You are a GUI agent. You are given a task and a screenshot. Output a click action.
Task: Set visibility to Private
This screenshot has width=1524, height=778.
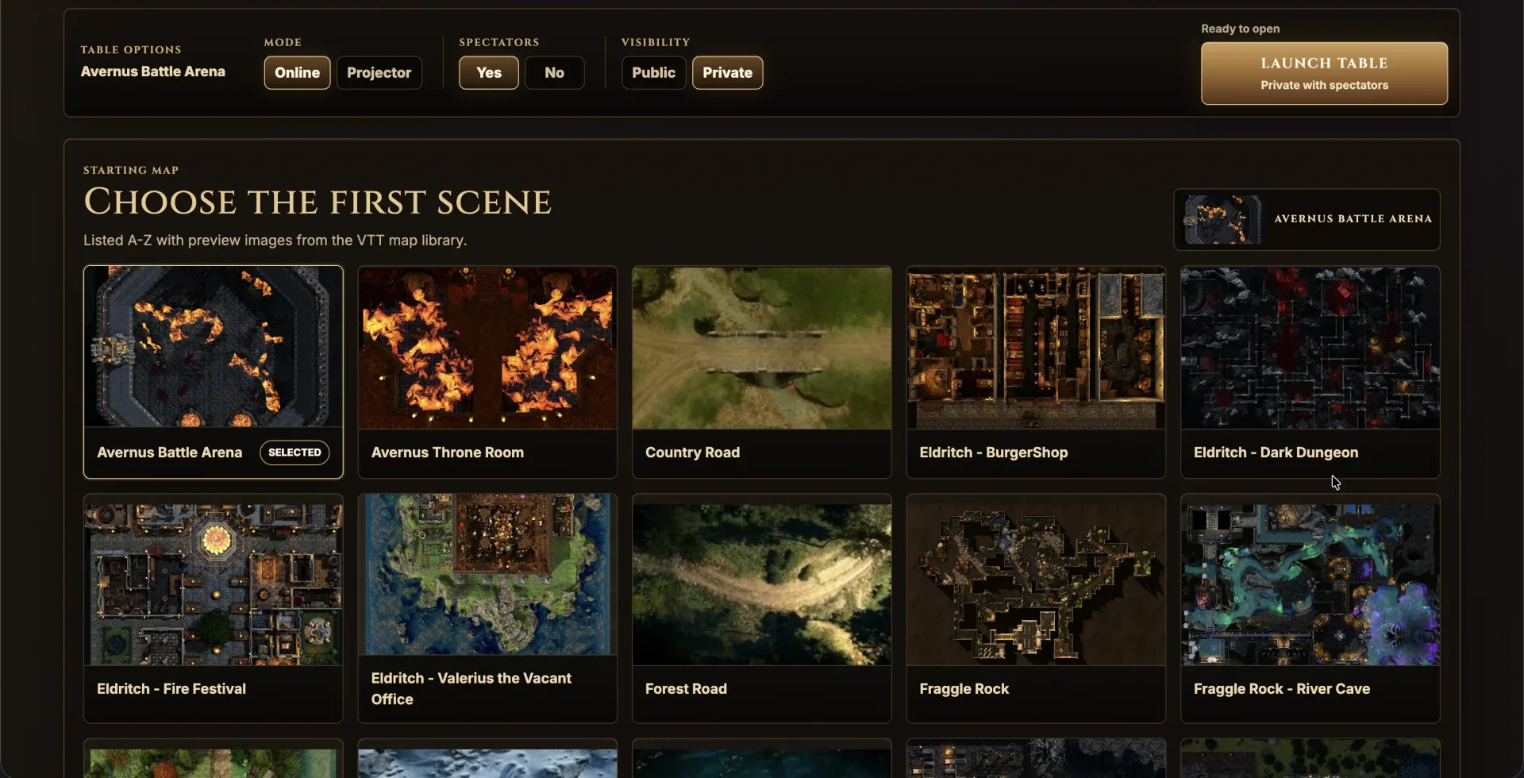pos(727,73)
